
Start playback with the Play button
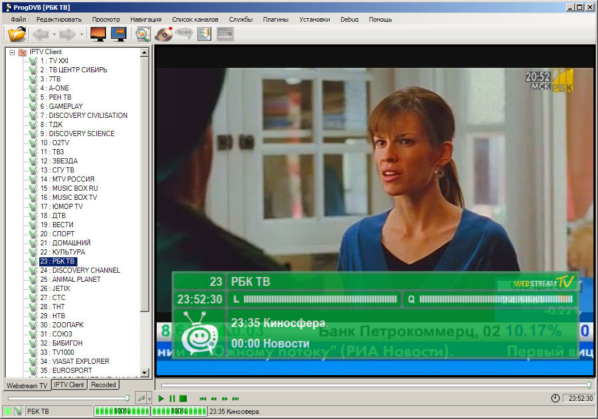pos(161,399)
